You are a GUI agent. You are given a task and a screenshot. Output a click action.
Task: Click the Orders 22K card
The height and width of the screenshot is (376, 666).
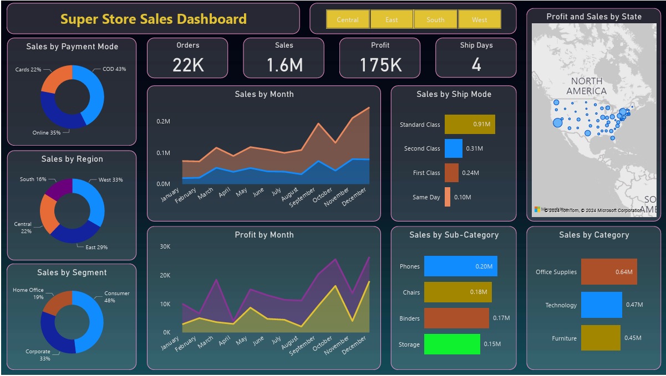click(x=187, y=58)
